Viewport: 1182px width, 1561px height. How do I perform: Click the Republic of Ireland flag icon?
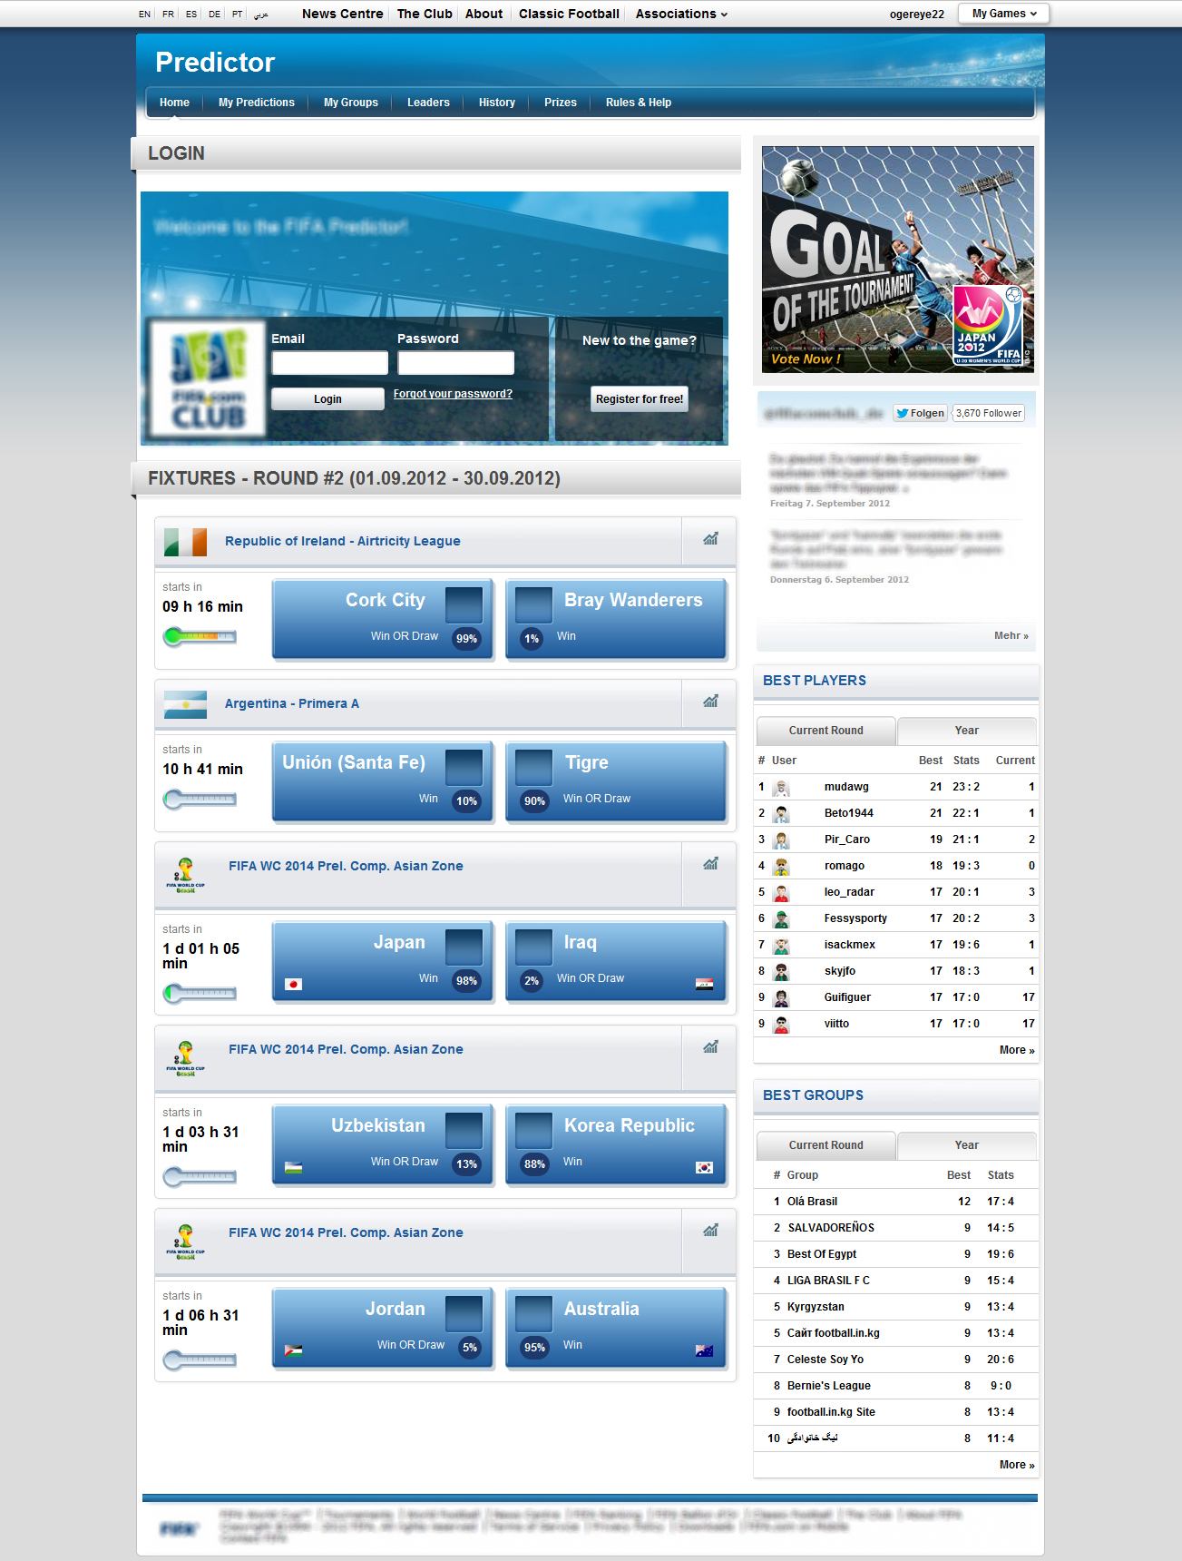click(185, 542)
